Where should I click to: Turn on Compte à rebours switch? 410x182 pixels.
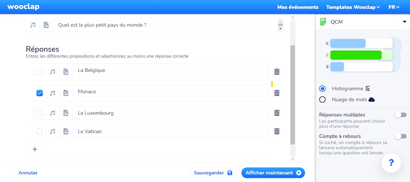(x=400, y=136)
